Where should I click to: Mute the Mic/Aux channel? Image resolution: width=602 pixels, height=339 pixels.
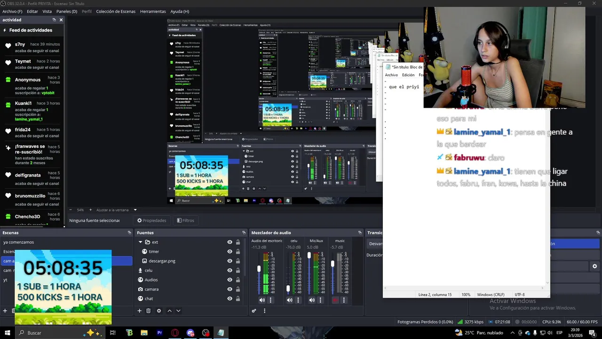[312, 300]
